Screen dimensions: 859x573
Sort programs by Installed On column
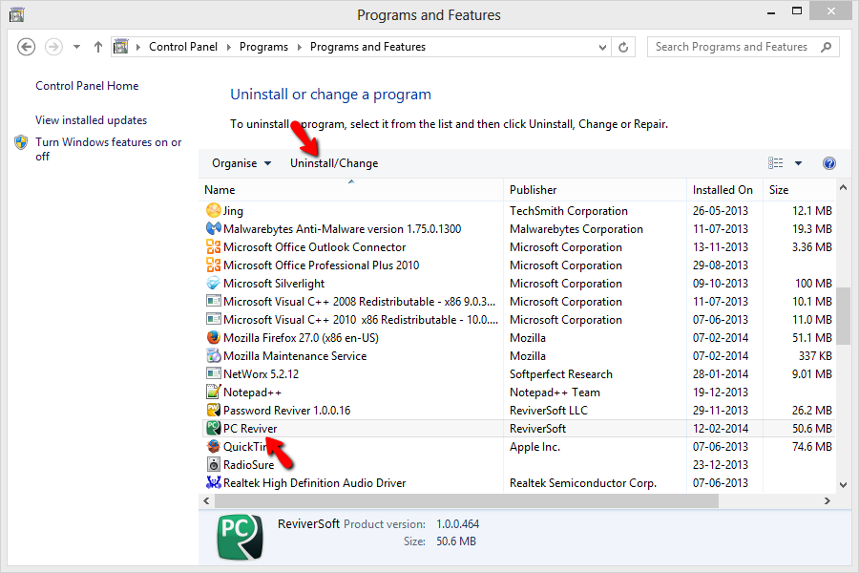point(723,190)
